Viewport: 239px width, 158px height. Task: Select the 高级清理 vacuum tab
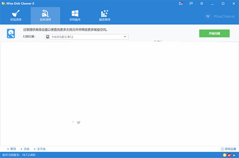[45, 15]
